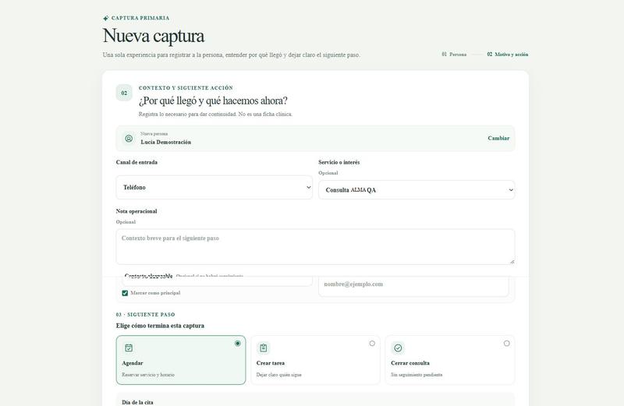Viewport: 624px width, 406px height.
Task: Click the 'Dejar claro quién sigue' text
Action: tap(279, 375)
